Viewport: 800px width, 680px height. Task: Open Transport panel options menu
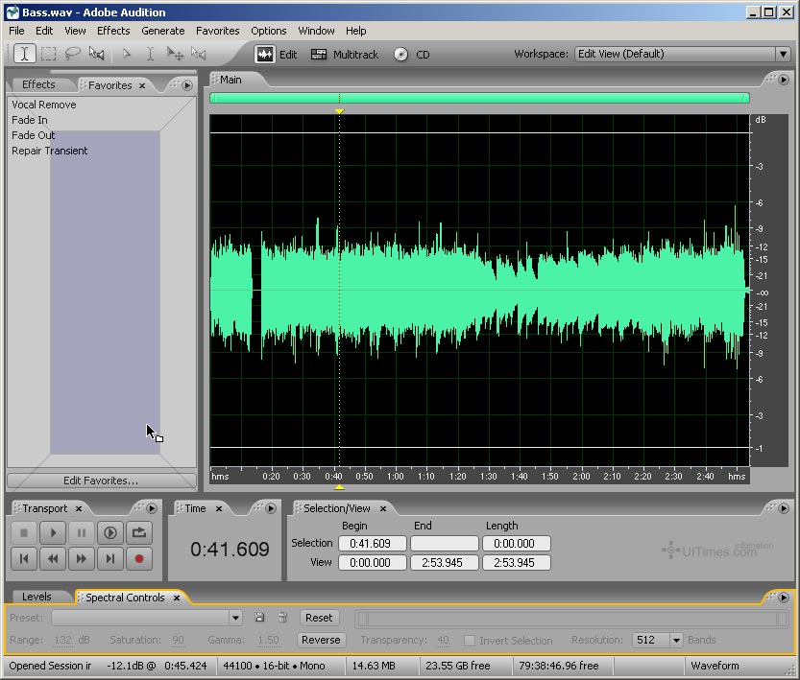tap(152, 508)
